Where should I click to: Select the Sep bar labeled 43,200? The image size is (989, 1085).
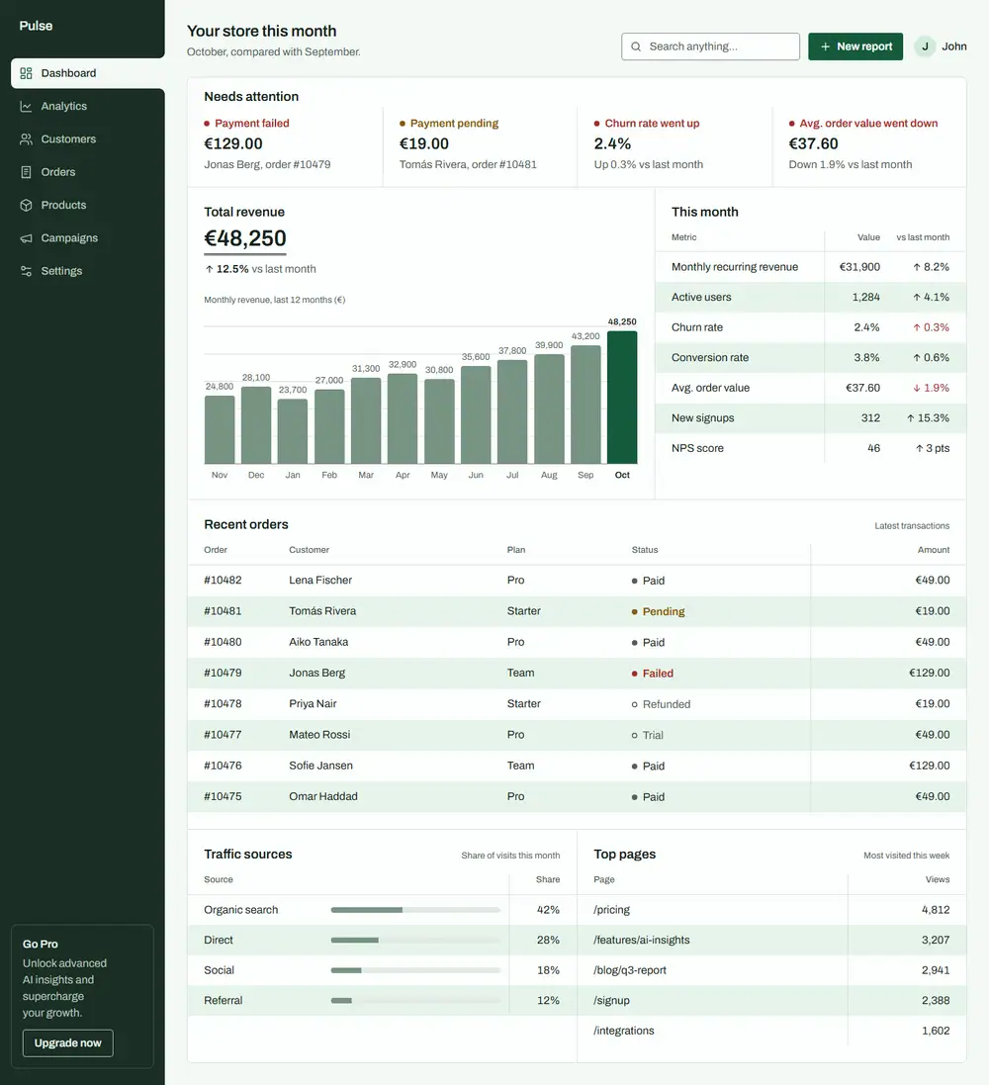585,405
